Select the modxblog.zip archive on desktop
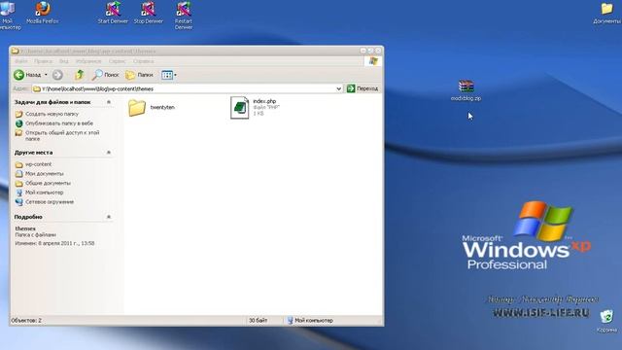This screenshot has height=350, width=622. 466,90
